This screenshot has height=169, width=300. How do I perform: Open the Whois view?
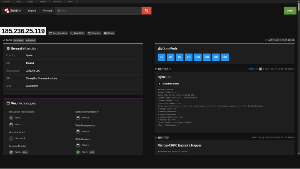tap(109, 33)
